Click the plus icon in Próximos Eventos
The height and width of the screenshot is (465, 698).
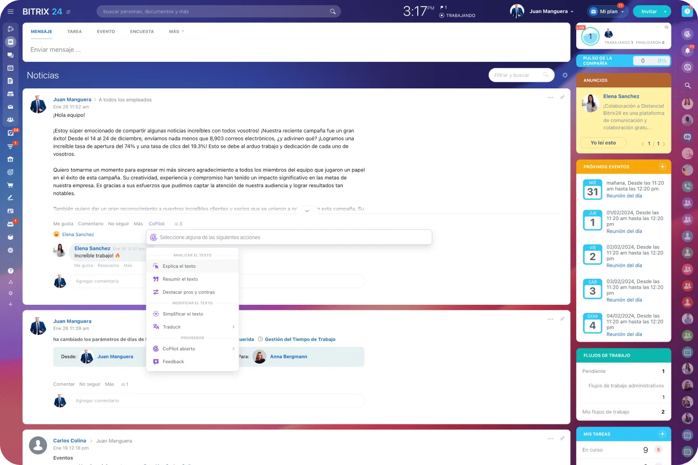[x=662, y=167]
